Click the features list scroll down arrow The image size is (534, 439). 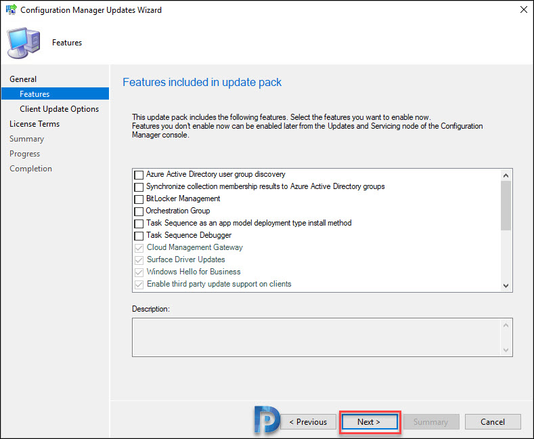tap(506, 286)
